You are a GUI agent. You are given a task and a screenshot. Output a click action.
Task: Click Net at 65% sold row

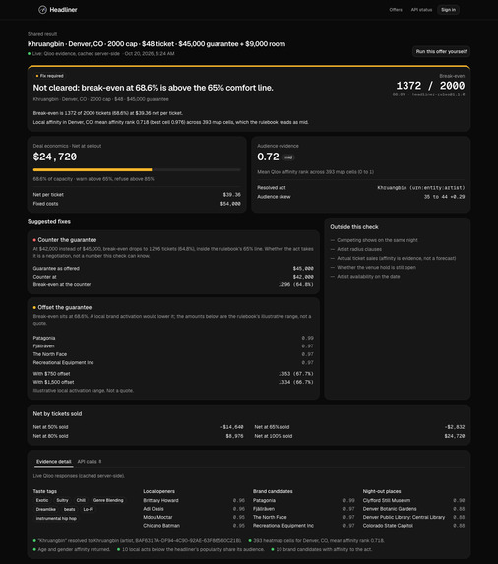[x=359, y=427]
